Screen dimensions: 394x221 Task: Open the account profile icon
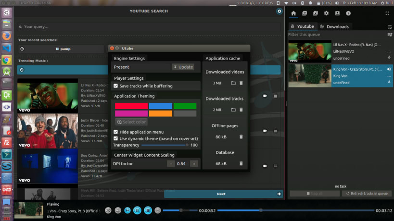pos(337,13)
